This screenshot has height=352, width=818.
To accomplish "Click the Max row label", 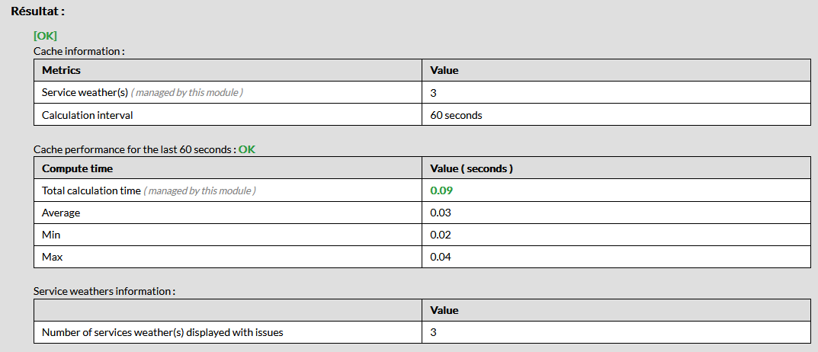I will [x=53, y=257].
